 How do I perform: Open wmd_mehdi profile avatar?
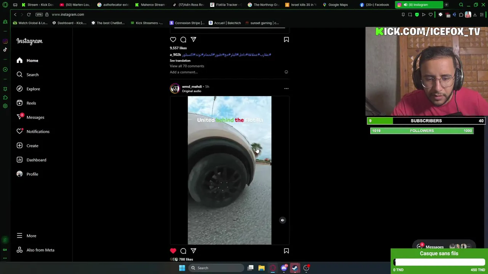(x=175, y=88)
